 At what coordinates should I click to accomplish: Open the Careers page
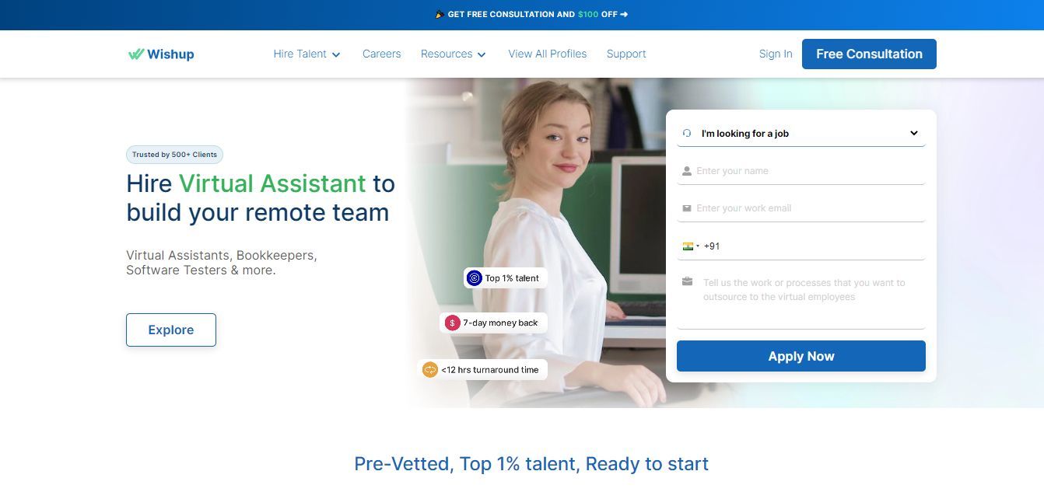[381, 54]
